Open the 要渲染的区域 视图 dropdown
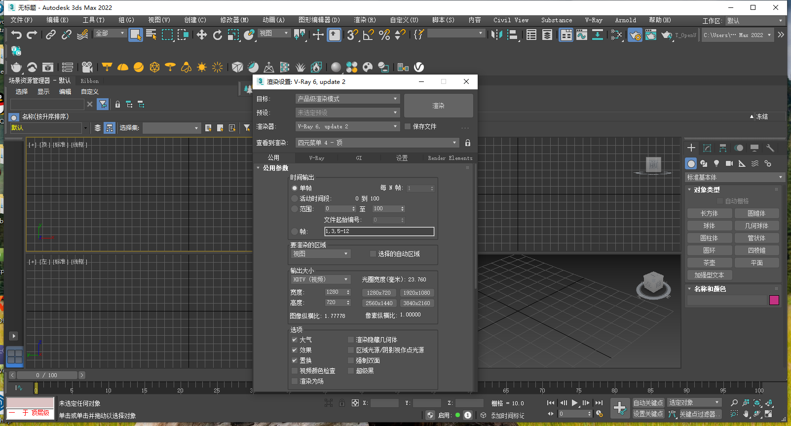 321,254
